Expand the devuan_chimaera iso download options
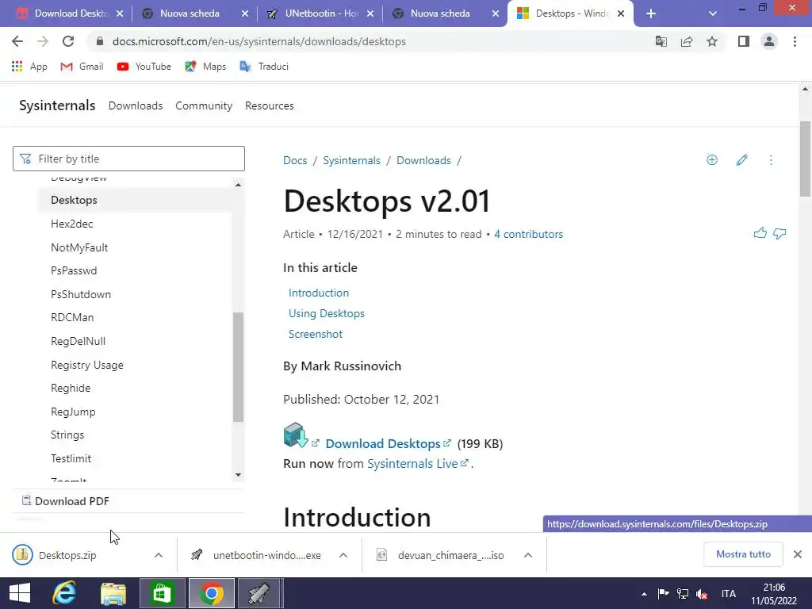Viewport: 812px width, 609px height. point(527,555)
